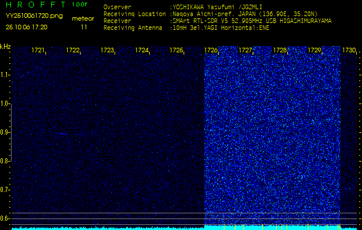Select the file name YY2510061720.png

tap(34, 16)
